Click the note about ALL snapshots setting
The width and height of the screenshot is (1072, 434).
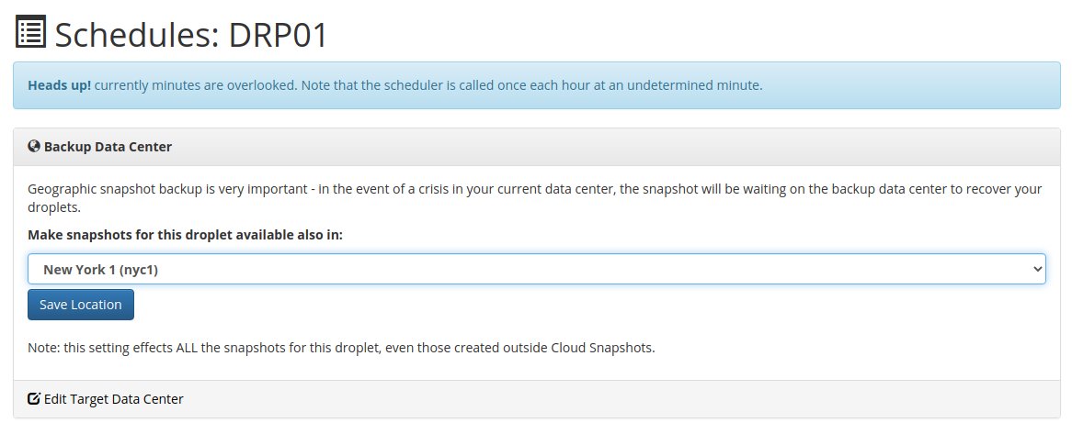(341, 348)
